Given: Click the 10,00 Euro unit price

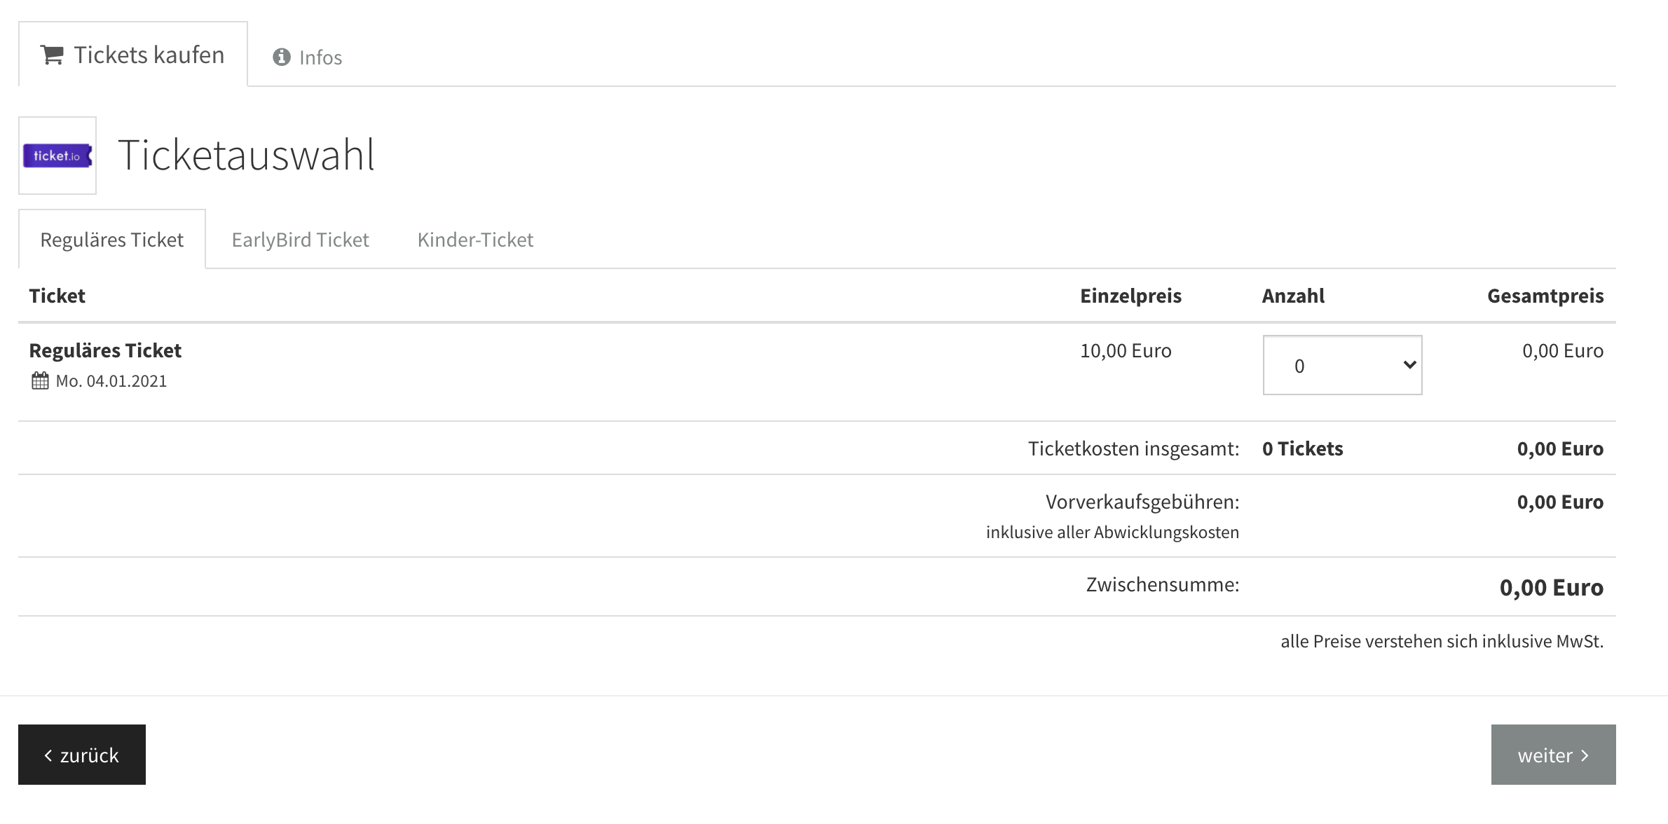Looking at the screenshot, I should (x=1126, y=350).
